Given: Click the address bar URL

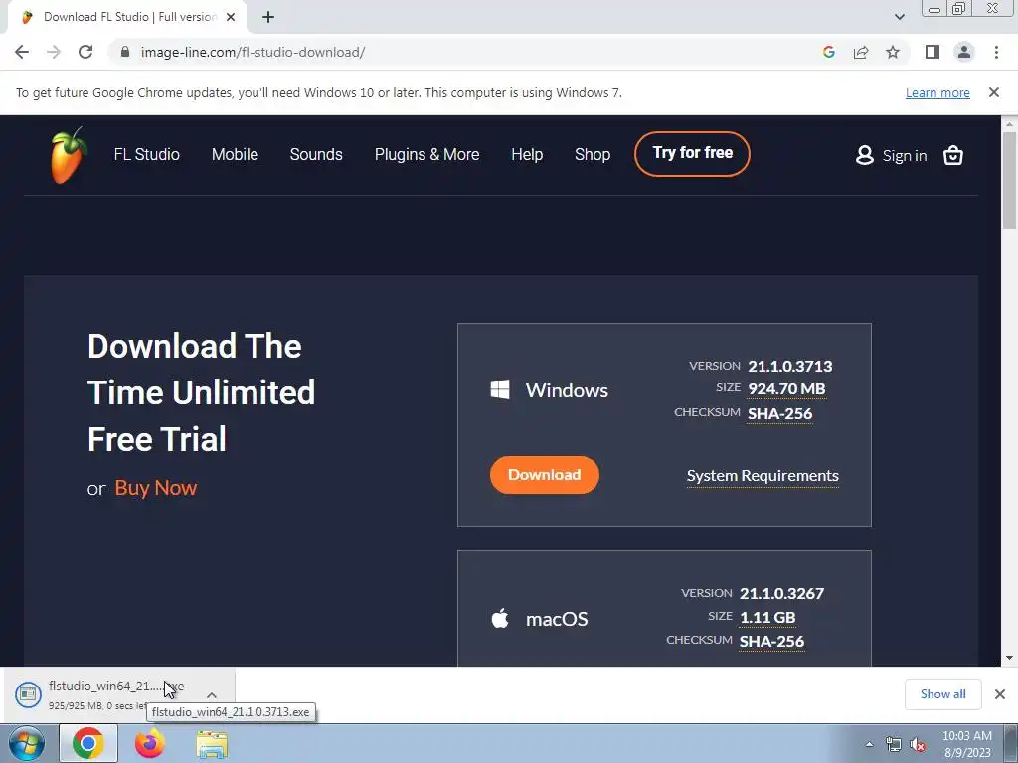Looking at the screenshot, I should [254, 52].
